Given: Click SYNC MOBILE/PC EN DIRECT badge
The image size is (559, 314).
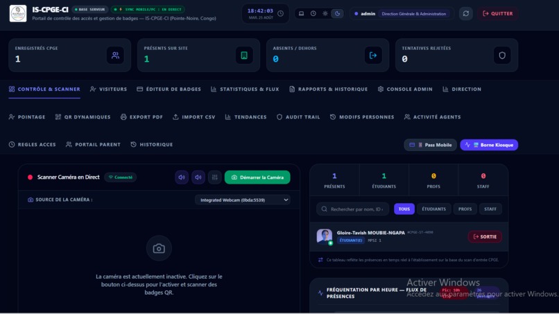Looking at the screenshot, I should click(x=148, y=9).
